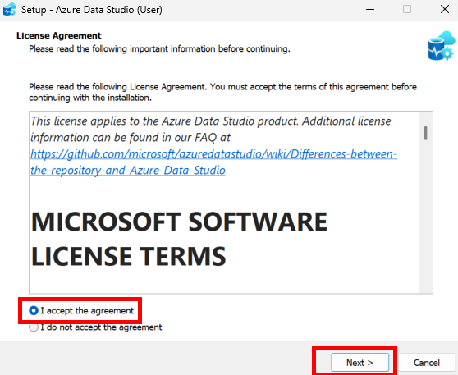Click the 'I accept the agreement' label text
Screen dimensions: 458x375
(87, 310)
